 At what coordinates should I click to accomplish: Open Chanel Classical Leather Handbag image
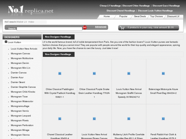(x=60, y=119)
